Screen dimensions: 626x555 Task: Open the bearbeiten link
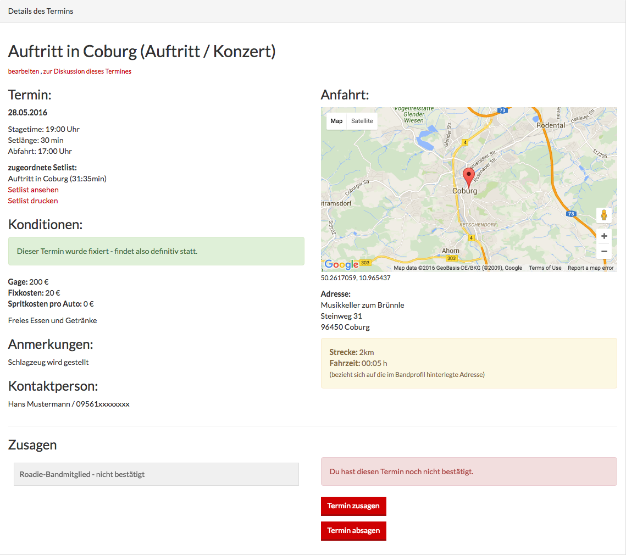24,71
